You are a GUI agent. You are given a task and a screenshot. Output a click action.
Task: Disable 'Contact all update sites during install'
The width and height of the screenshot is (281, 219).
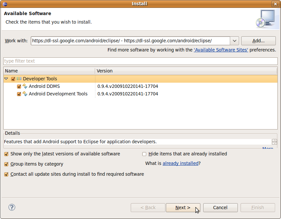click(x=6, y=174)
